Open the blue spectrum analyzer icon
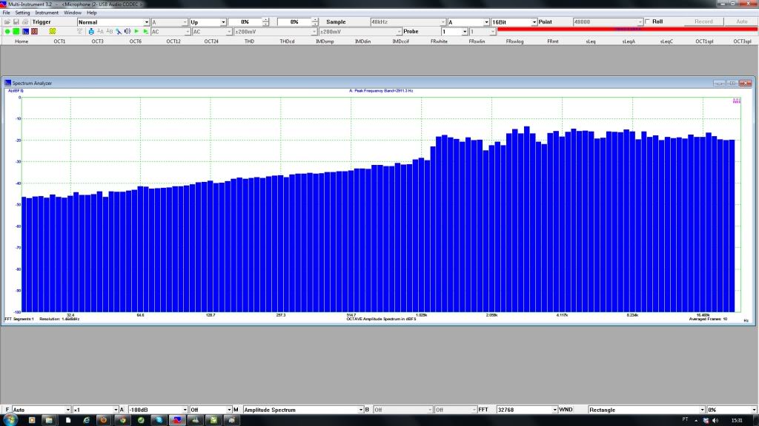The image size is (759, 426). 25,31
